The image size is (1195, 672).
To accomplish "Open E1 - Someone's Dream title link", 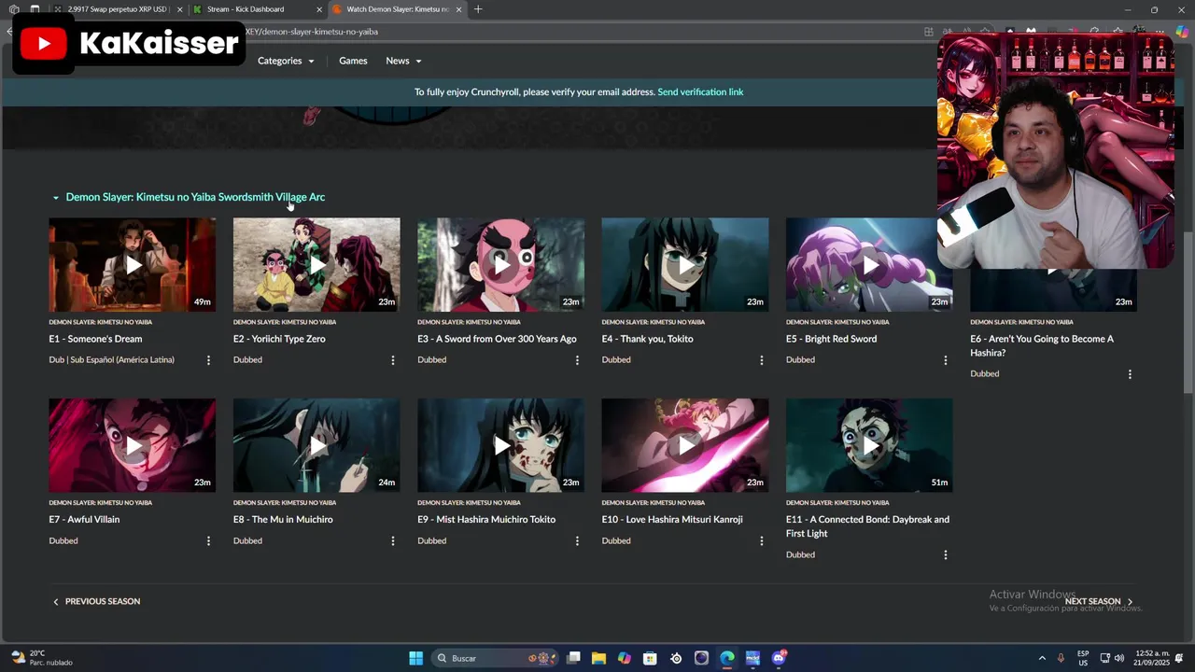I will [x=95, y=339].
